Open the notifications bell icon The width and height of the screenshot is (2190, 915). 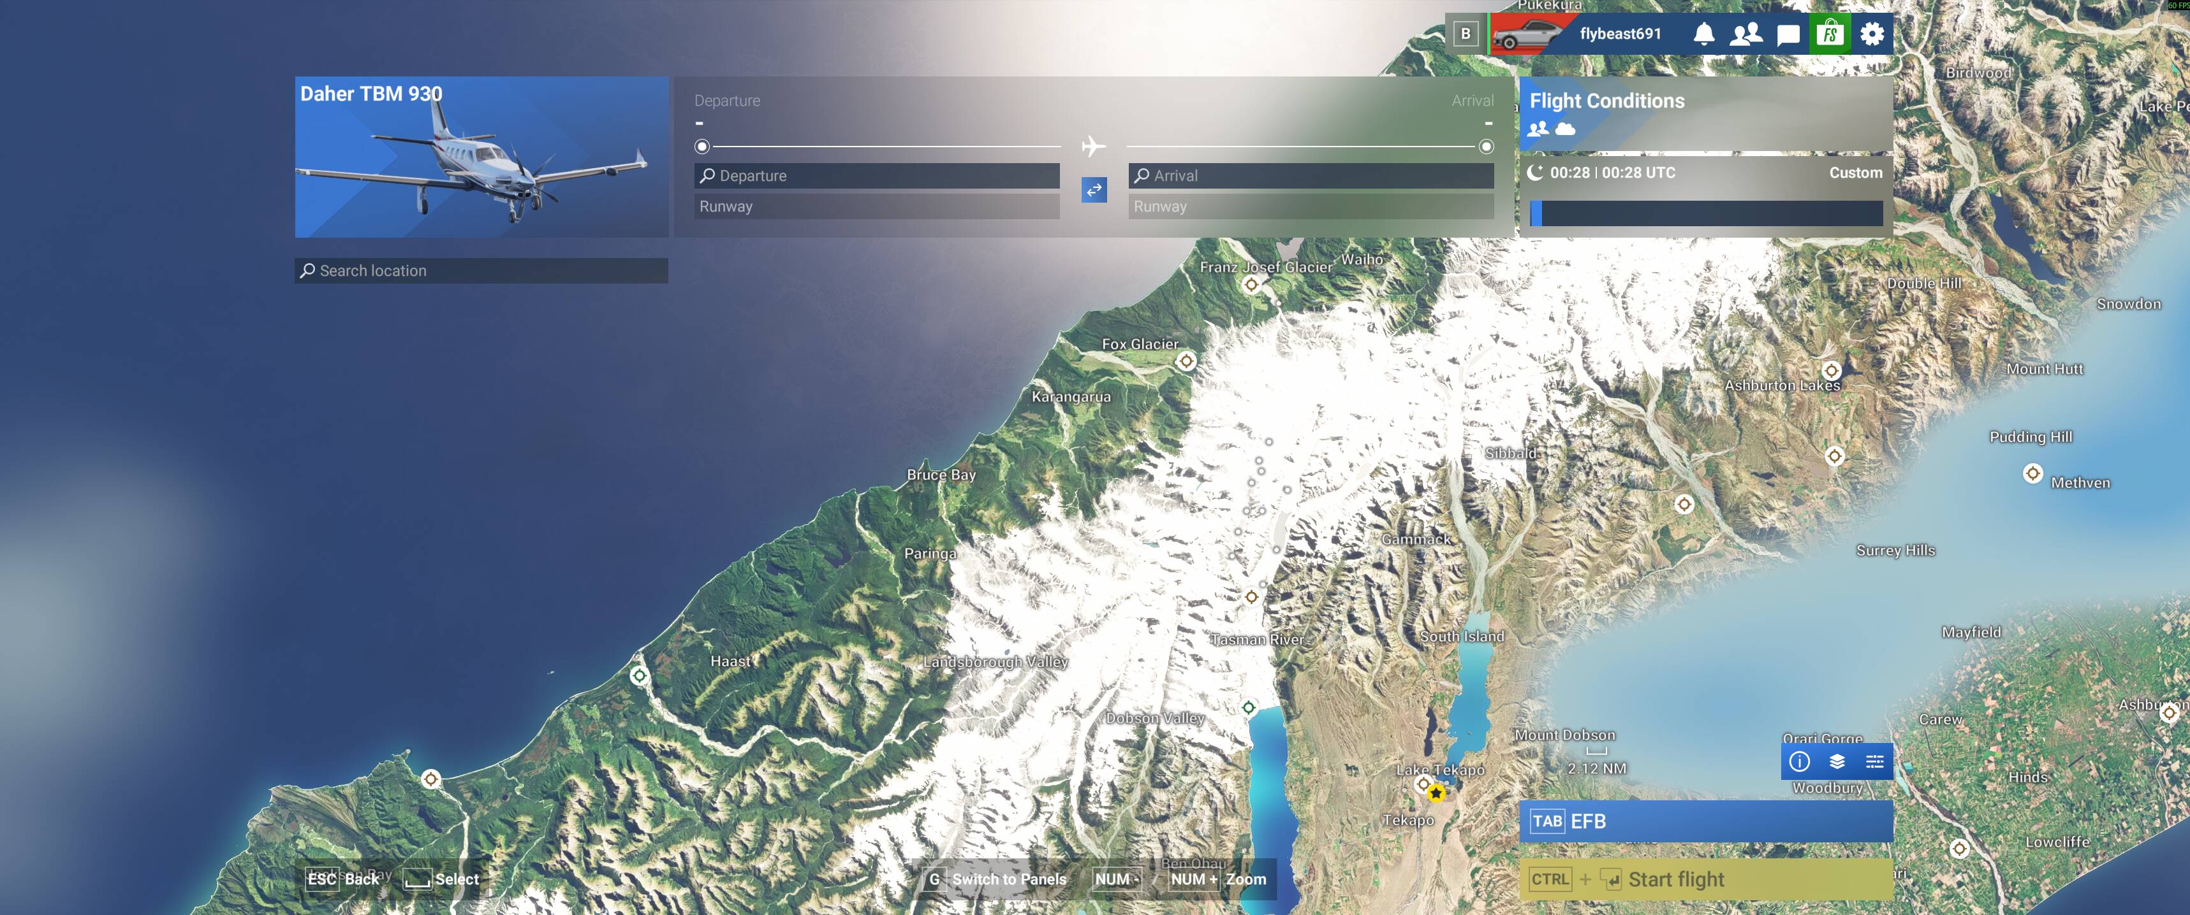[1703, 34]
